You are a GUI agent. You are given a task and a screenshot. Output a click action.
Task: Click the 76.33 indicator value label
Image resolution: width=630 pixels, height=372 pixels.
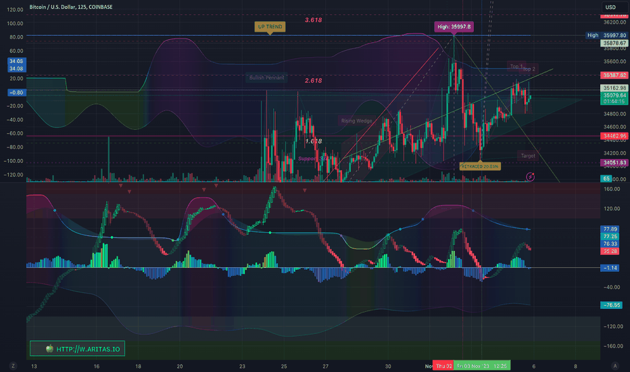coord(610,243)
